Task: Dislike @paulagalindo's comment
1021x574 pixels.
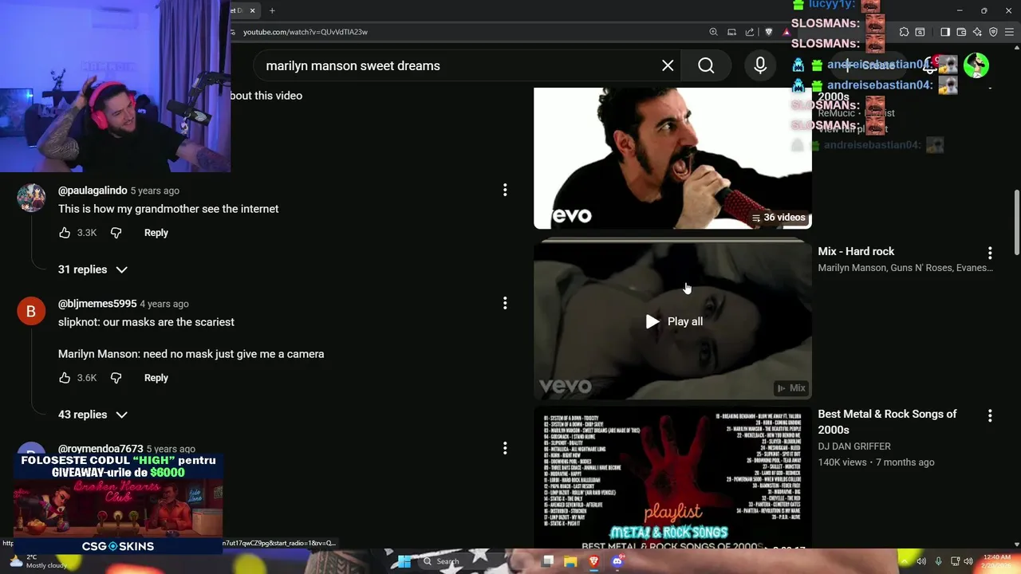Action: [x=116, y=233]
